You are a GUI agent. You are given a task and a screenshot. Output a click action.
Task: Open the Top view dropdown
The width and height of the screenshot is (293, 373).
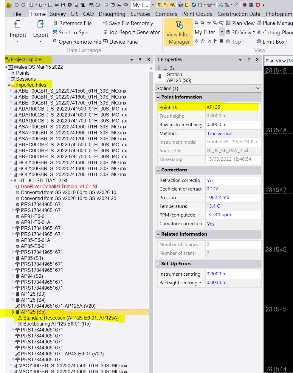[235, 42]
